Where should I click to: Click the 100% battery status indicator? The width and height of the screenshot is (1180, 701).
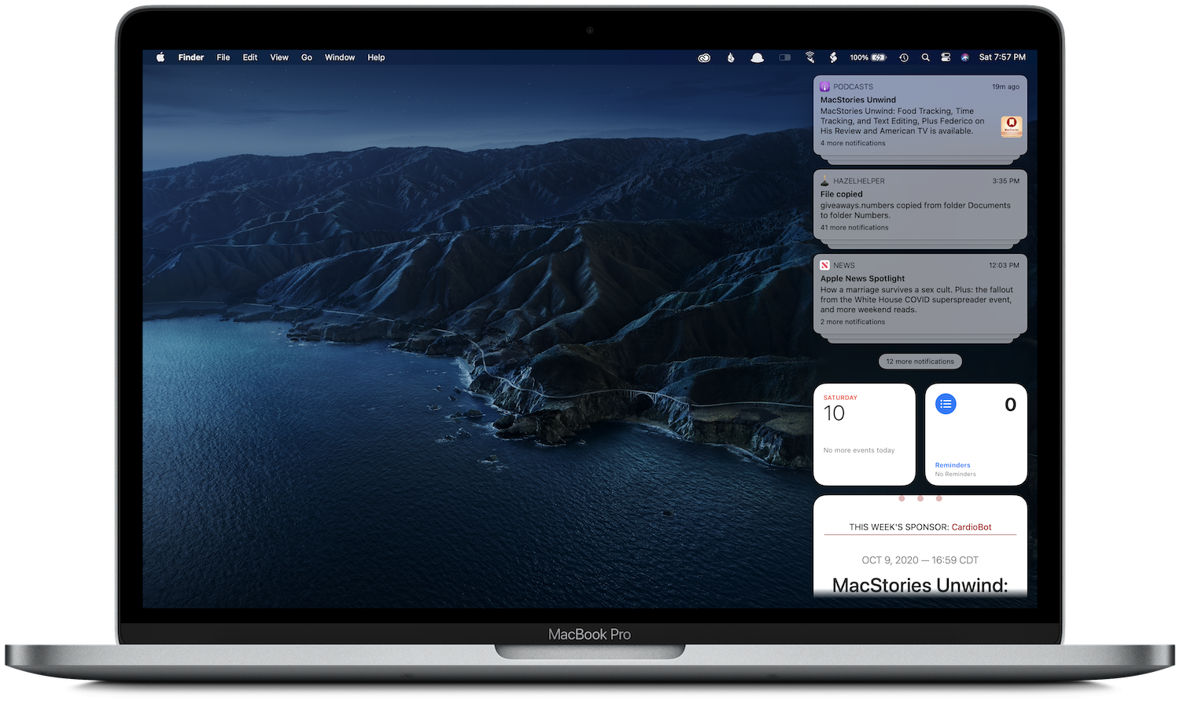(868, 57)
